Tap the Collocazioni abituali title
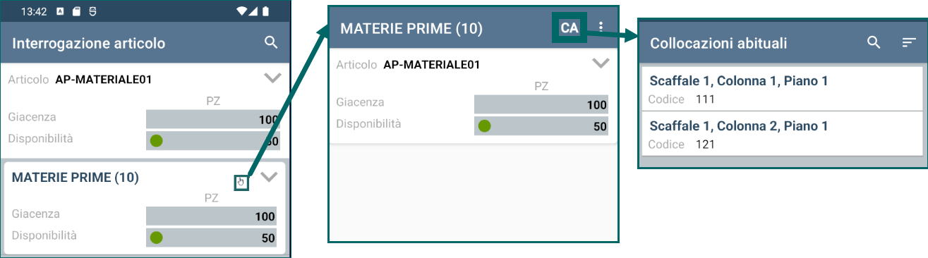 (718, 44)
